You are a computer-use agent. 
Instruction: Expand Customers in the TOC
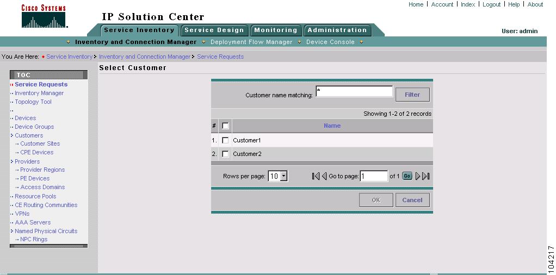point(12,135)
